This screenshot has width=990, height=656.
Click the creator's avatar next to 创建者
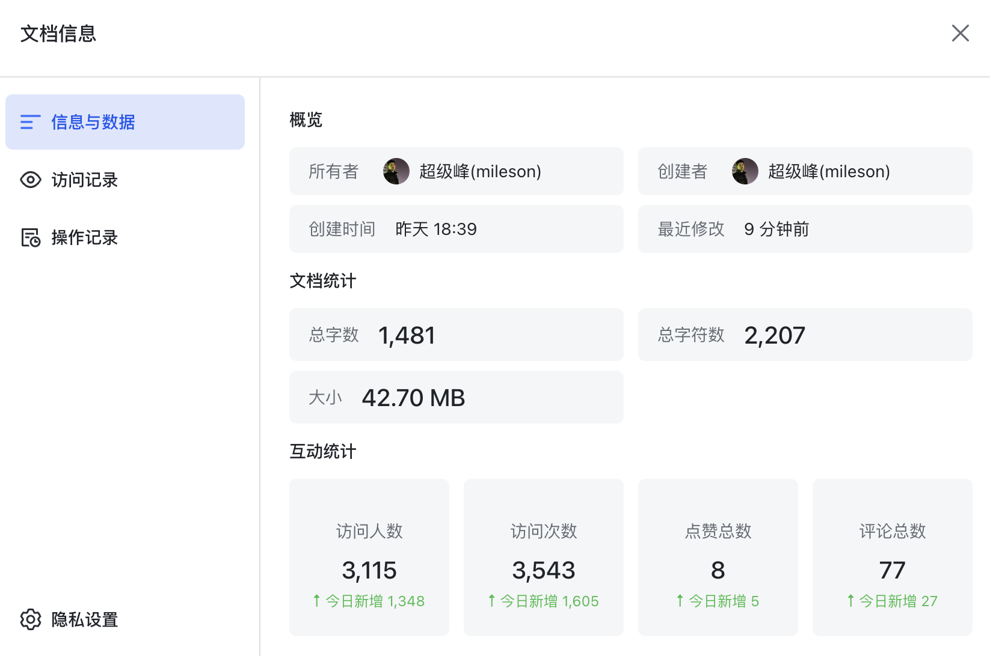[x=745, y=171]
